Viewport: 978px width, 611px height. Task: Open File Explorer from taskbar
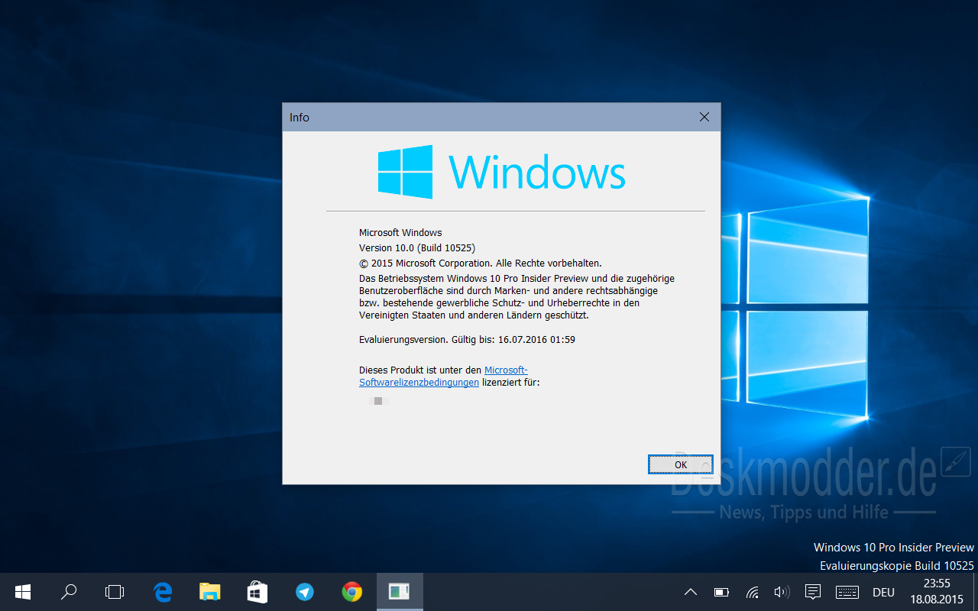point(210,592)
